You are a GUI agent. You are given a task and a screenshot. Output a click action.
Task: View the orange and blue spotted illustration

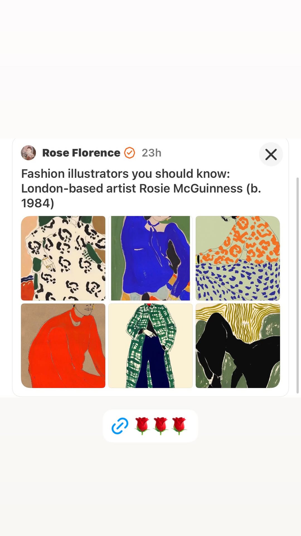(238, 258)
